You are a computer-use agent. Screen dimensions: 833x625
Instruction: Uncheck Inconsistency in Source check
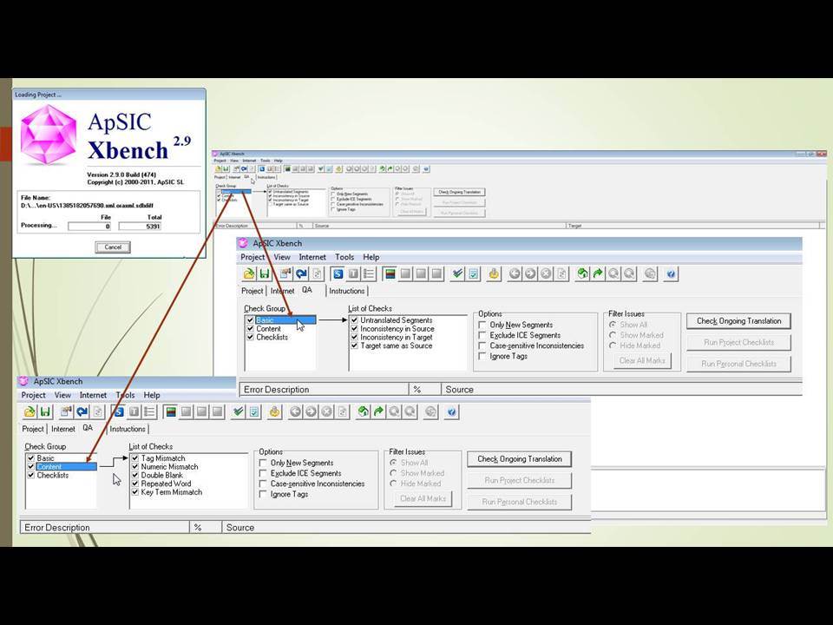pos(354,328)
